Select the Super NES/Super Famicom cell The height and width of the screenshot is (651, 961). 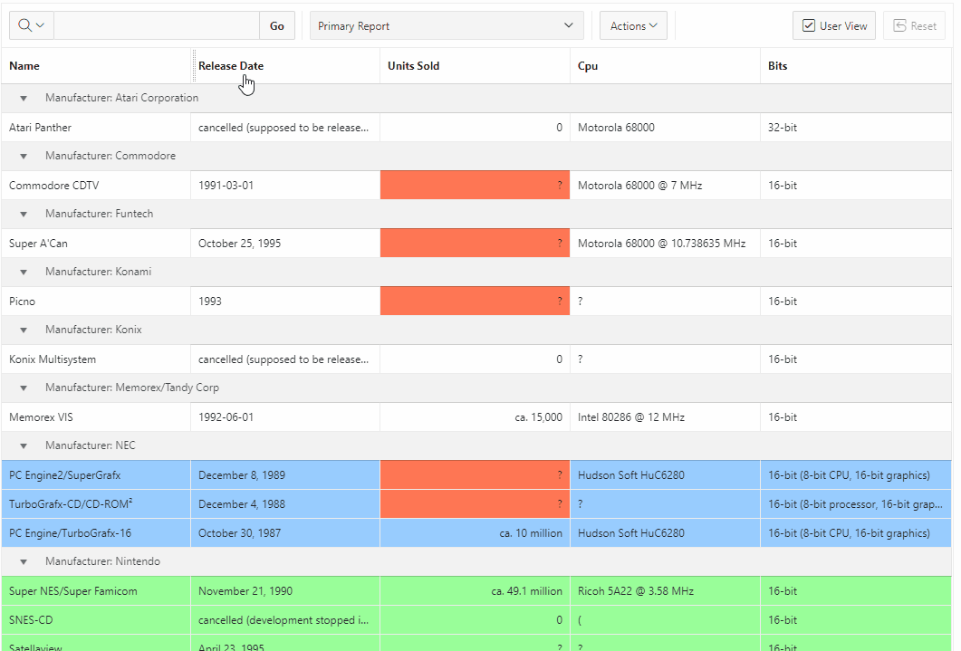pos(96,591)
